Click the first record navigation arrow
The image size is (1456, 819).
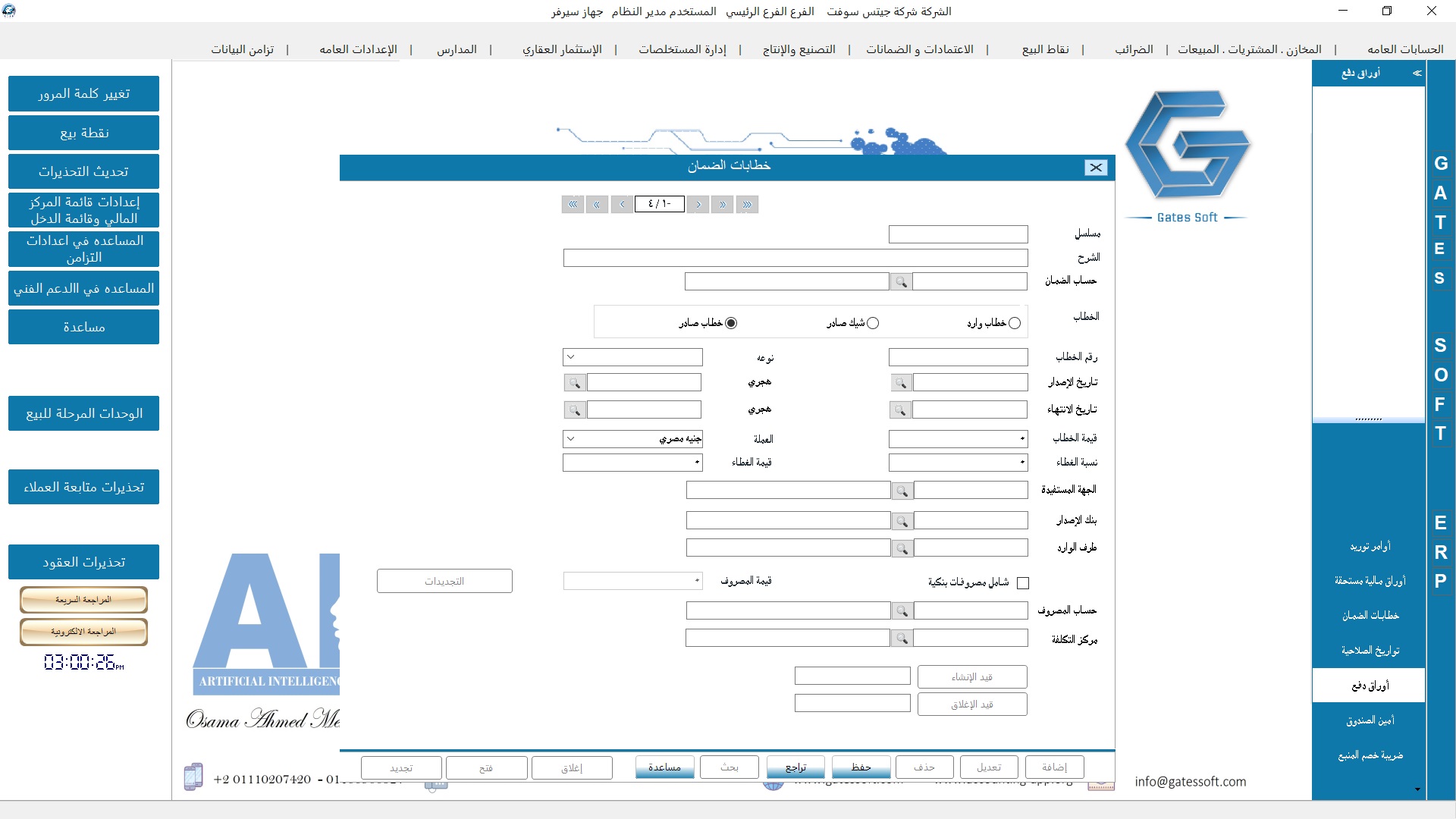pyautogui.click(x=573, y=204)
